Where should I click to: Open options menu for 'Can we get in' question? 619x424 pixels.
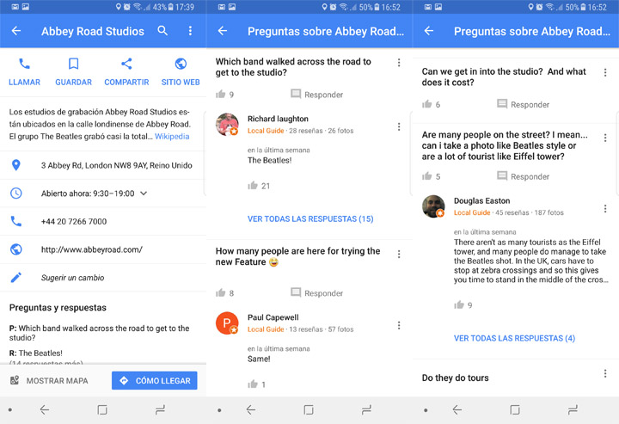click(x=605, y=72)
